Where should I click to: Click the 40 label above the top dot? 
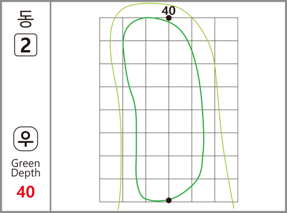point(168,11)
